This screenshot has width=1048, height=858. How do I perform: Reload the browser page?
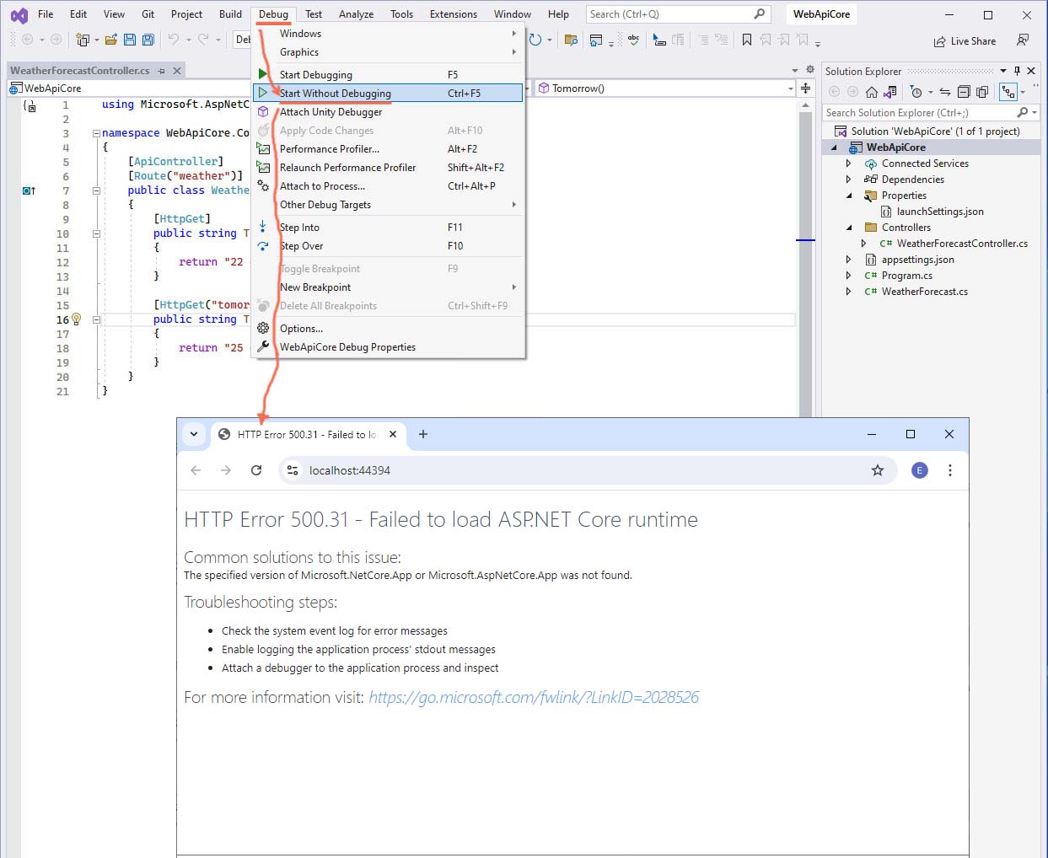pos(256,470)
